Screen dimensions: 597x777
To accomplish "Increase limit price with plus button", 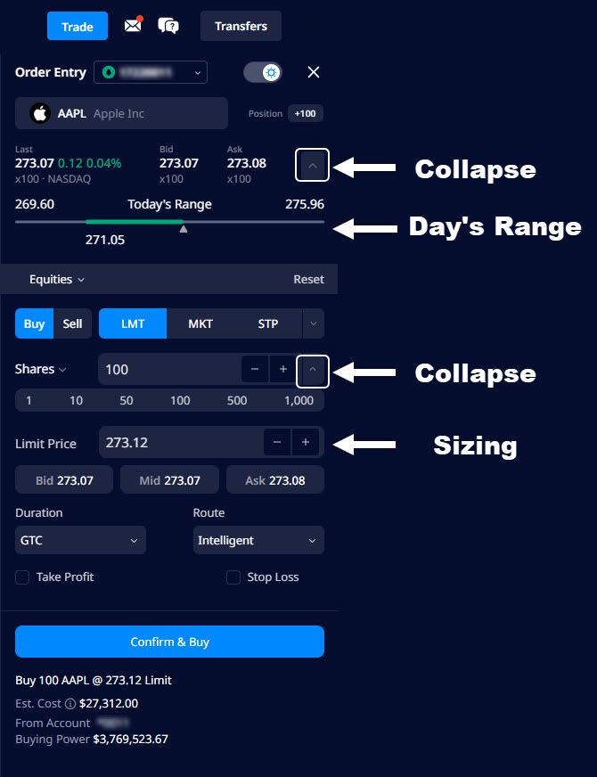I will [306, 442].
